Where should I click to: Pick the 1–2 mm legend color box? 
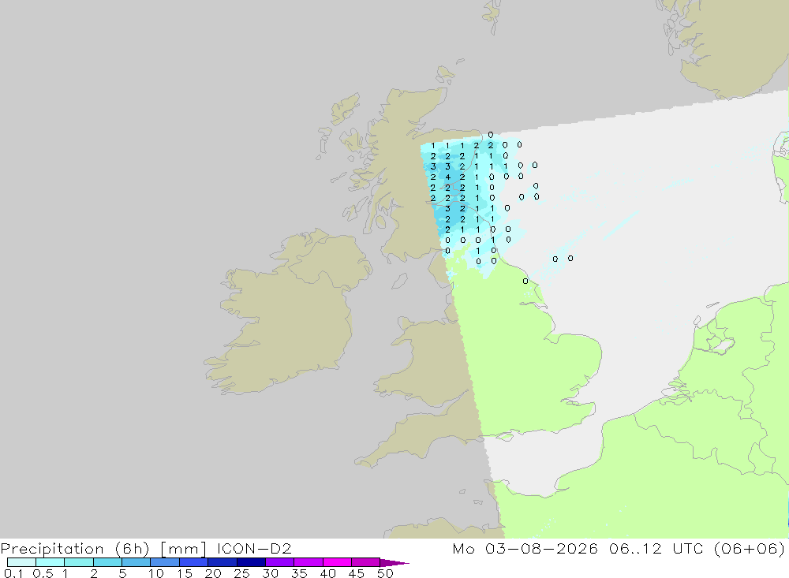coord(79,562)
